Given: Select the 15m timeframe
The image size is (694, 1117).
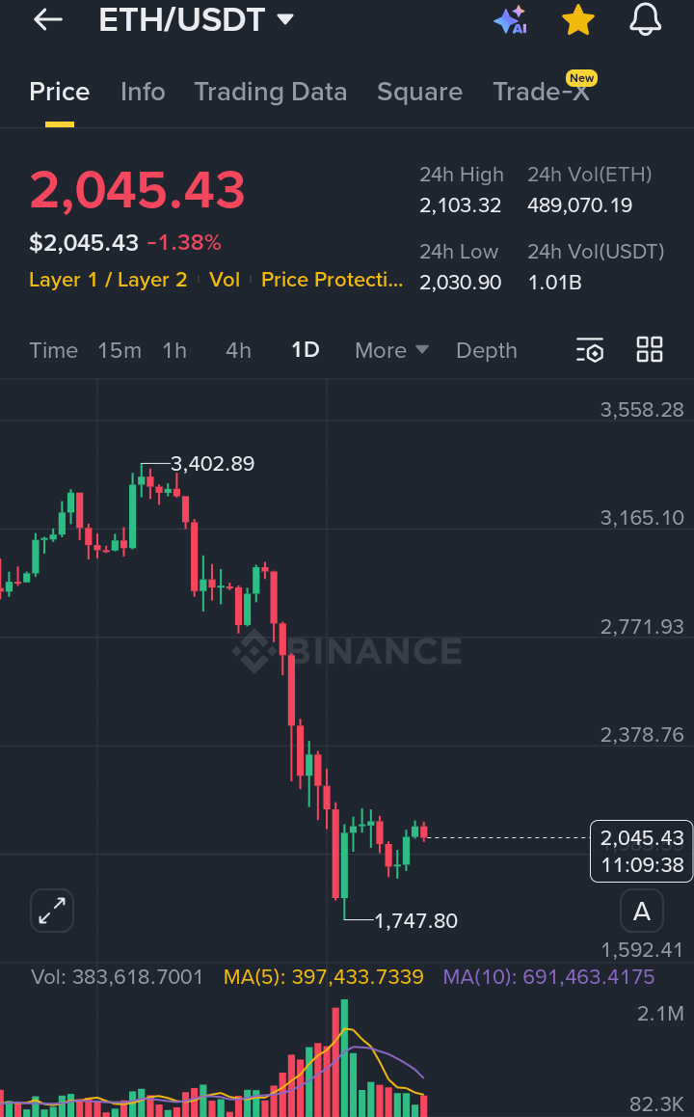Looking at the screenshot, I should [x=120, y=350].
